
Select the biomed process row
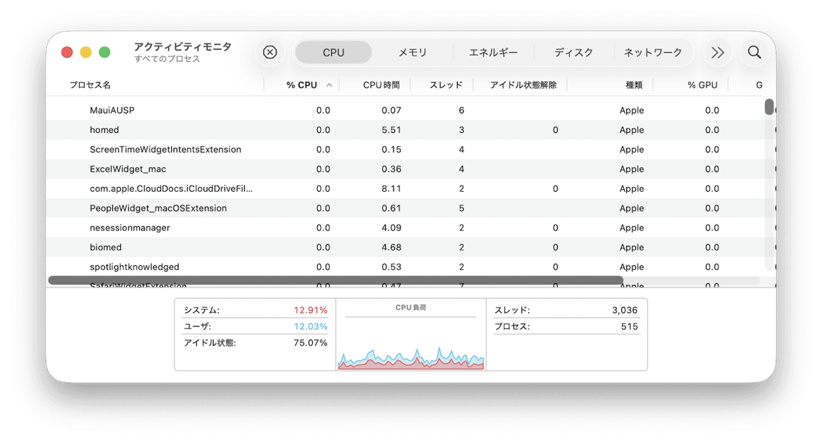[410, 247]
